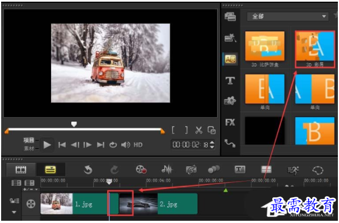
Task: Jump to the start of project
Action: click(x=62, y=145)
